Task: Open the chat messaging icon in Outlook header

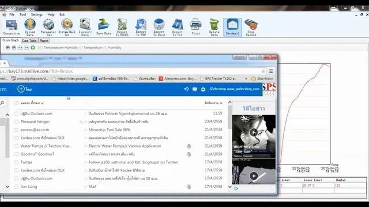Action: point(195,89)
